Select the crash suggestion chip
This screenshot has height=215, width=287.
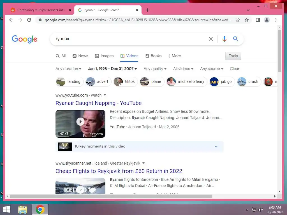click(x=249, y=81)
